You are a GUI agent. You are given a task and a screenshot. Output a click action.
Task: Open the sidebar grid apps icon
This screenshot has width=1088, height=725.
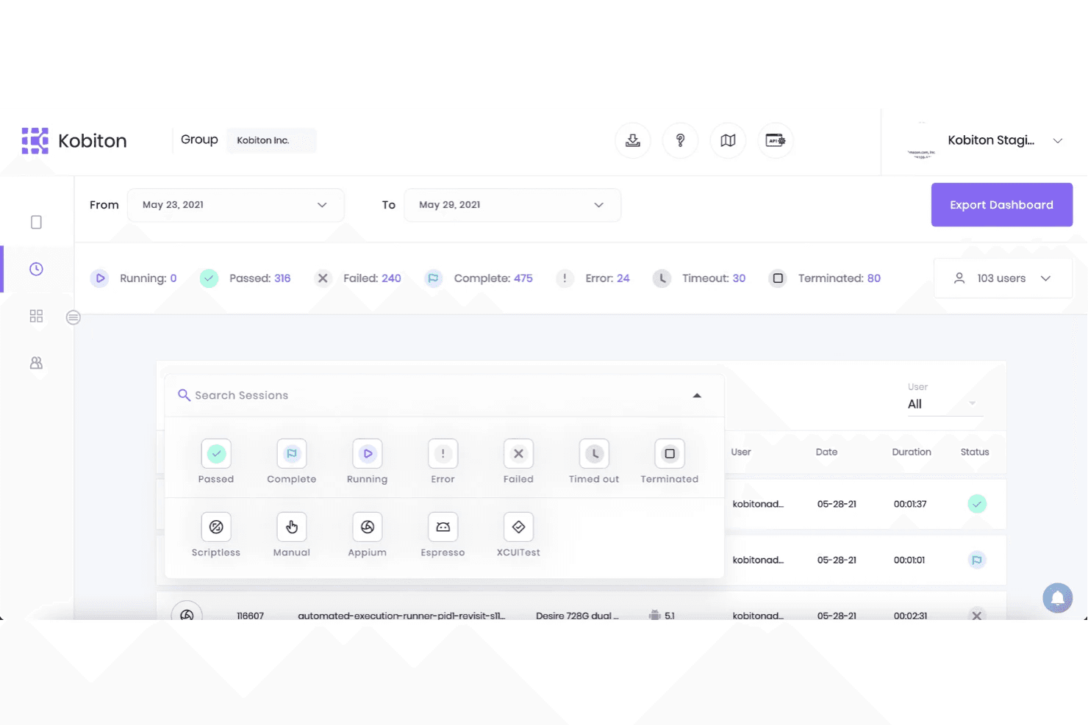[36, 316]
